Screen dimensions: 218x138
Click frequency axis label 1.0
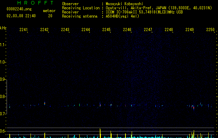(3, 62)
